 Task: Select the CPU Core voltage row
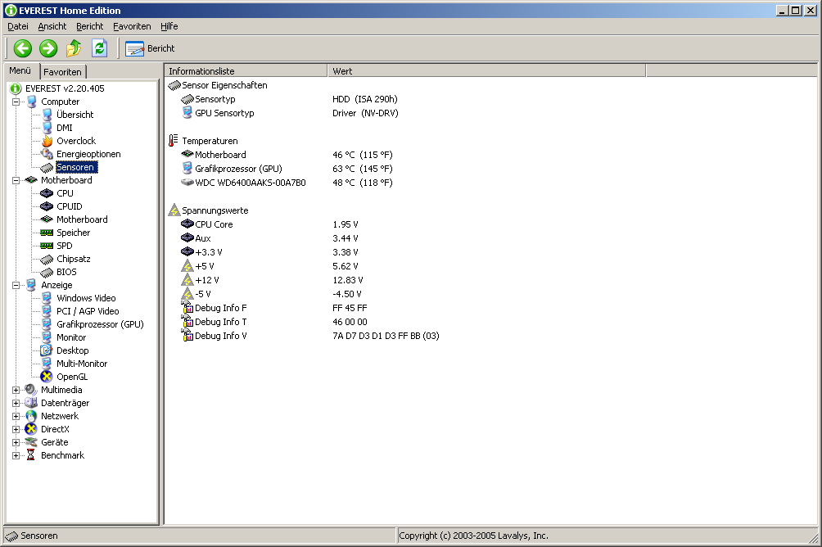click(269, 224)
